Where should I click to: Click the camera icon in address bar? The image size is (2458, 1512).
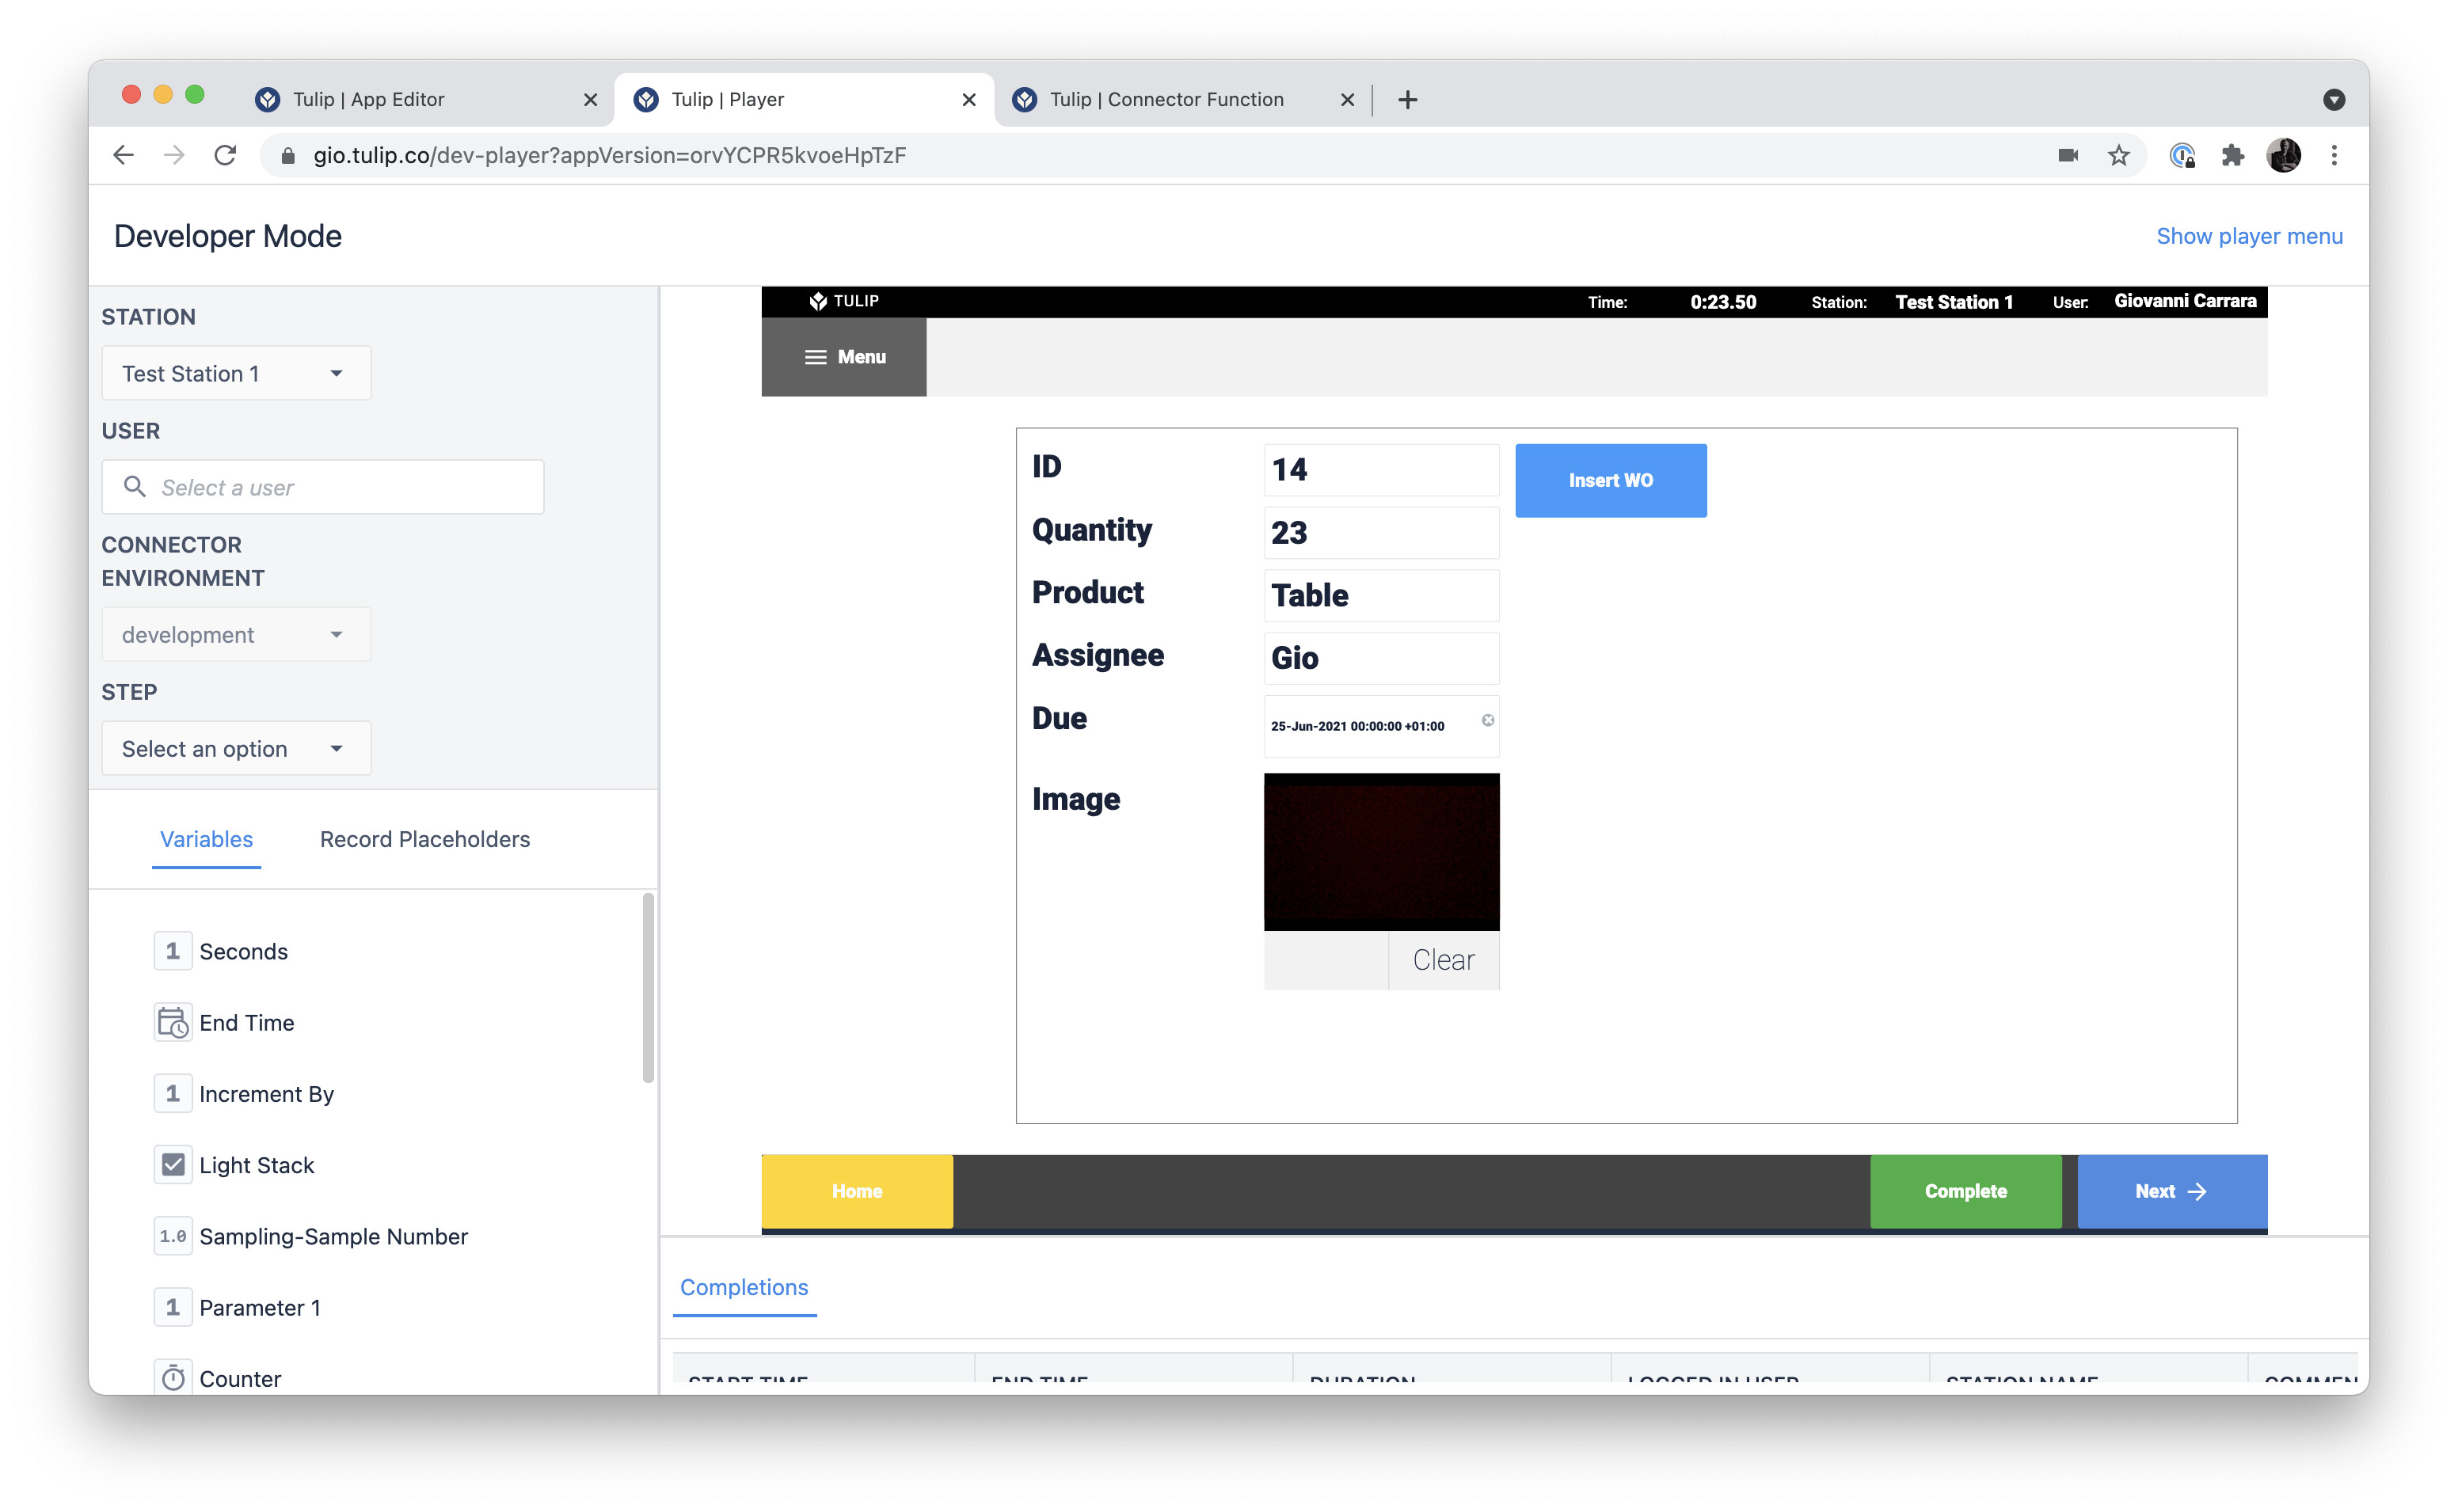(x=2067, y=155)
